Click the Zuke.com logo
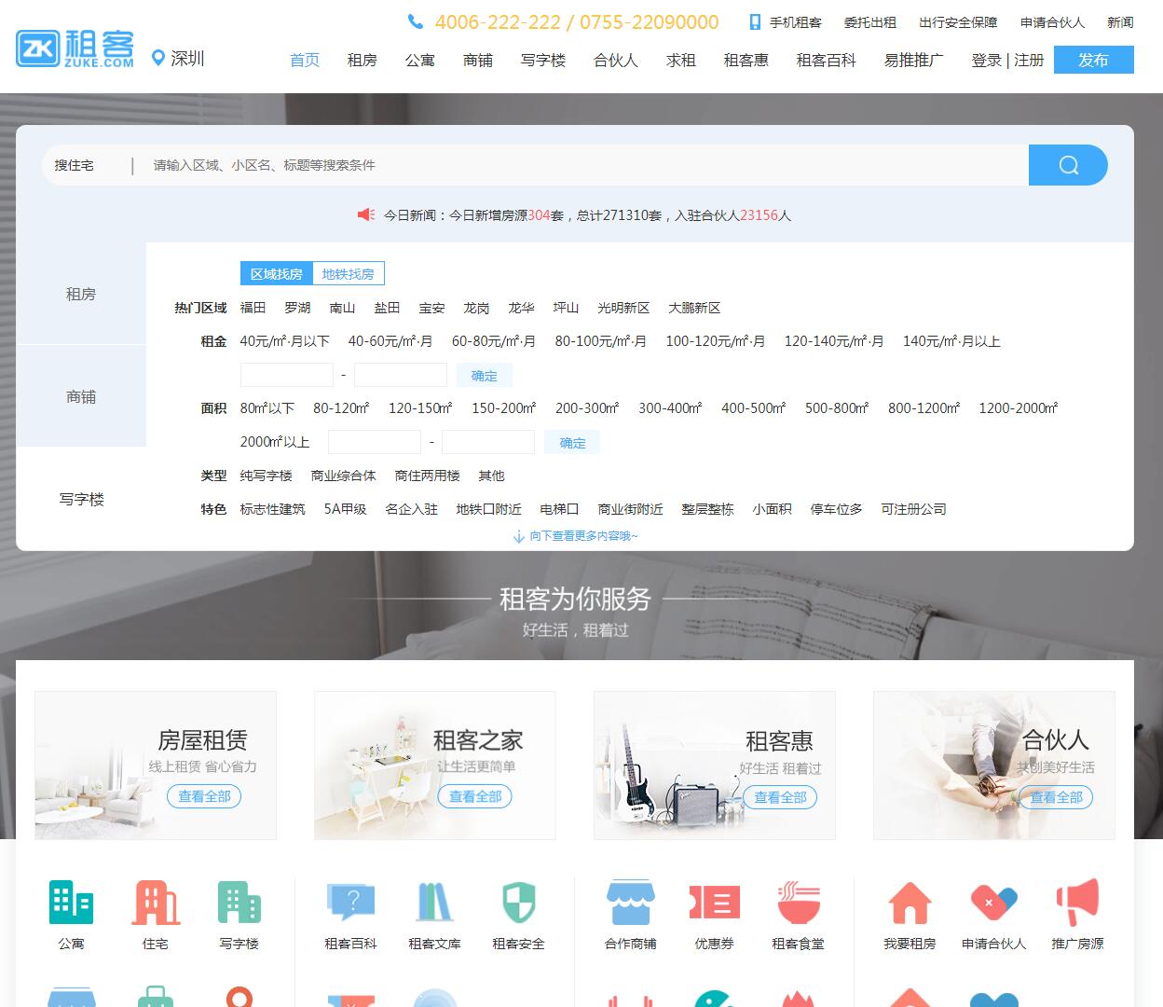 click(x=75, y=48)
